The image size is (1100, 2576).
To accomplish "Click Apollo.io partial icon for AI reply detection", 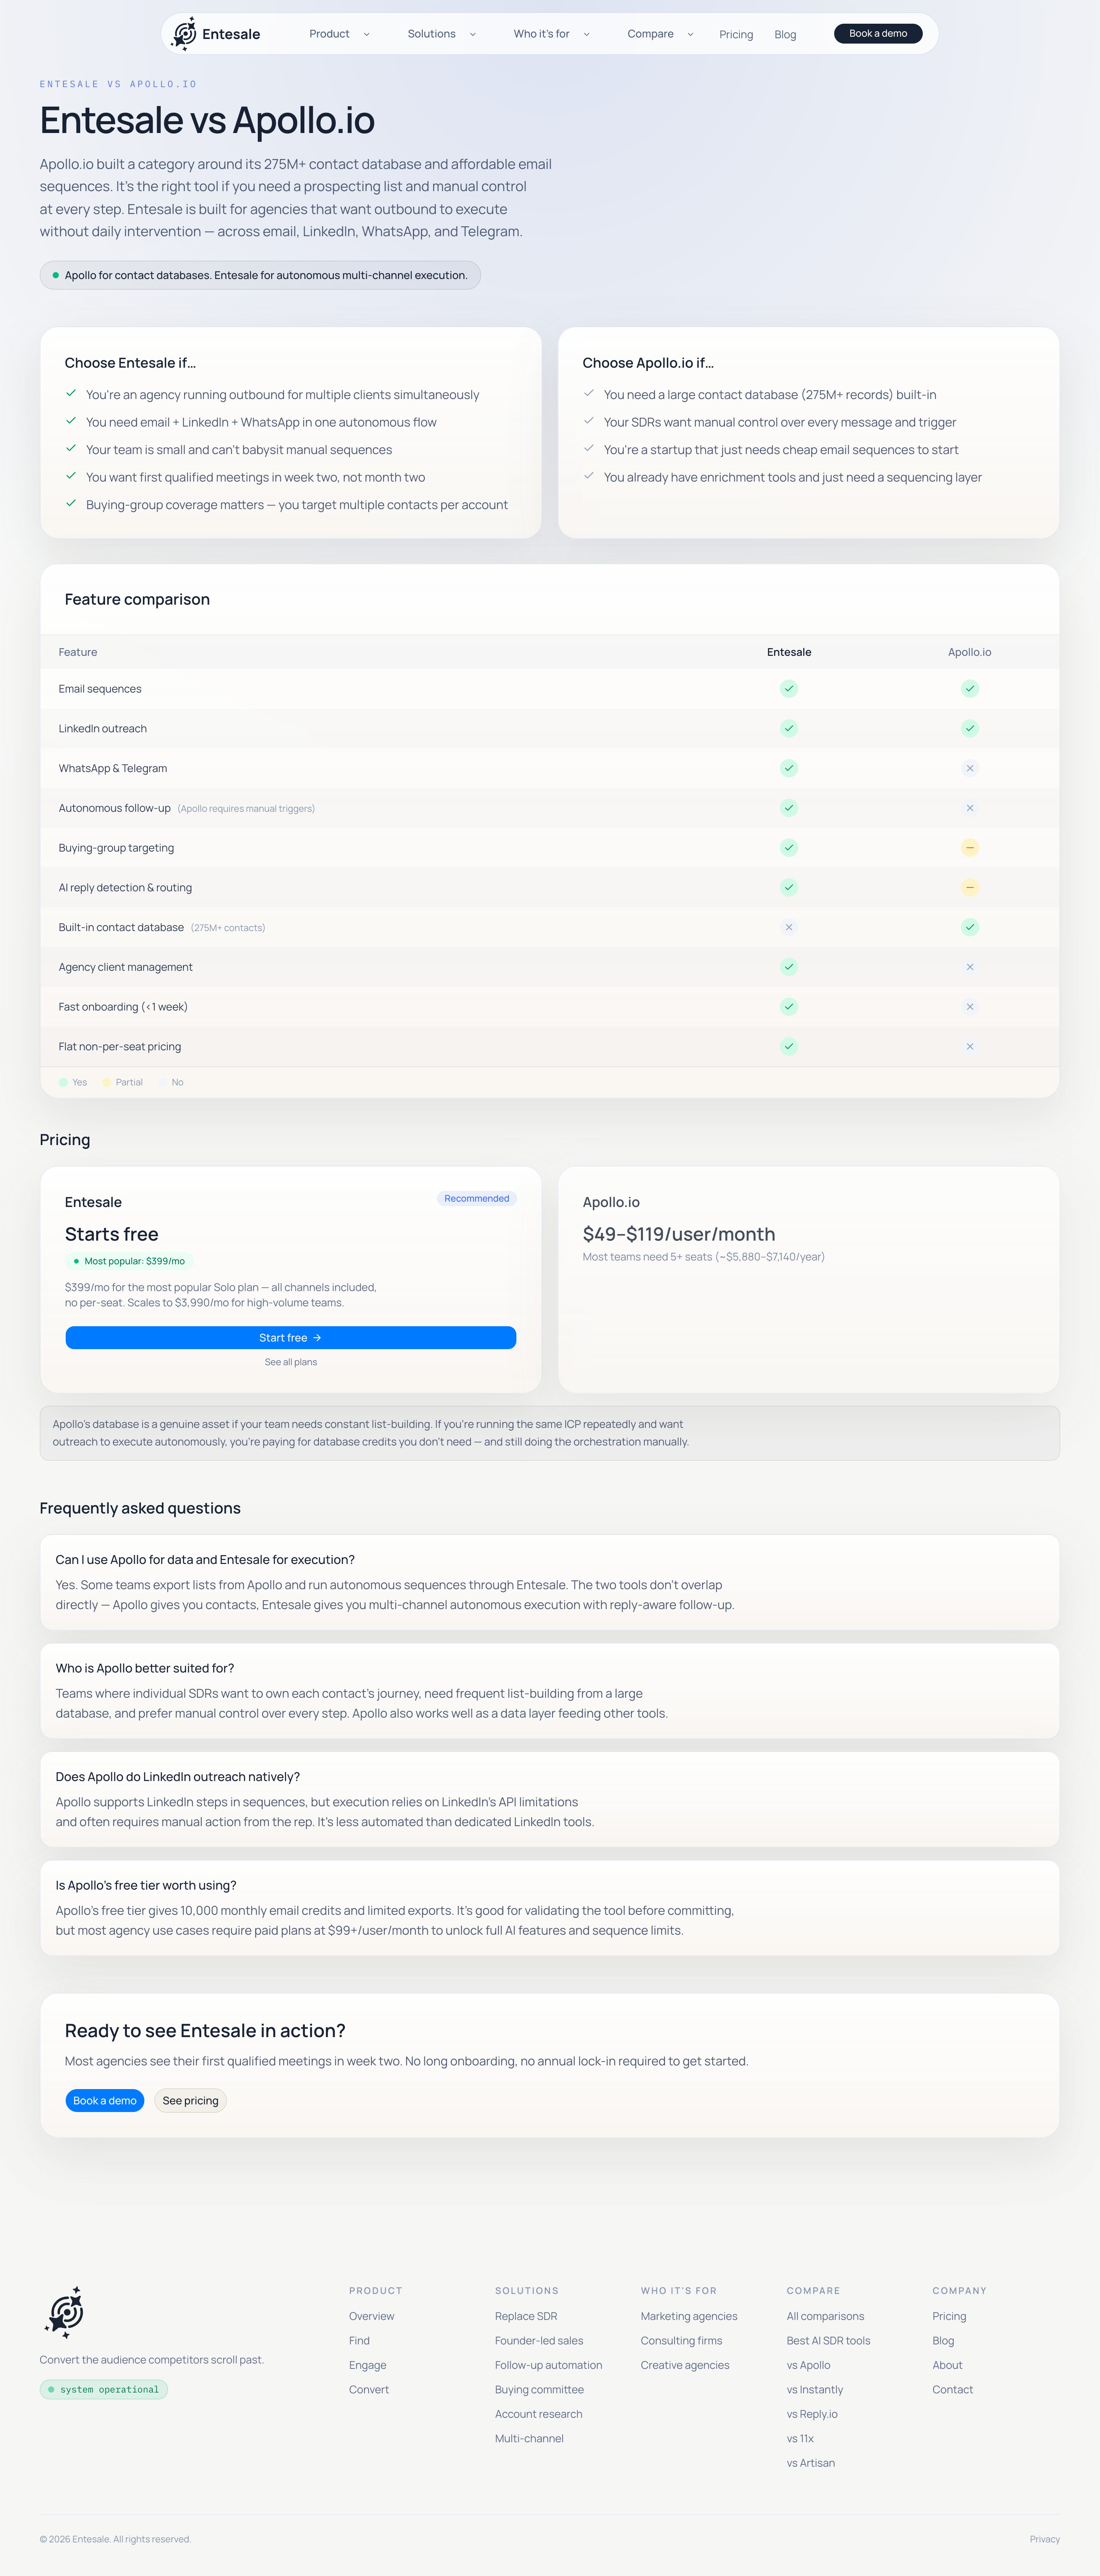I will (969, 887).
